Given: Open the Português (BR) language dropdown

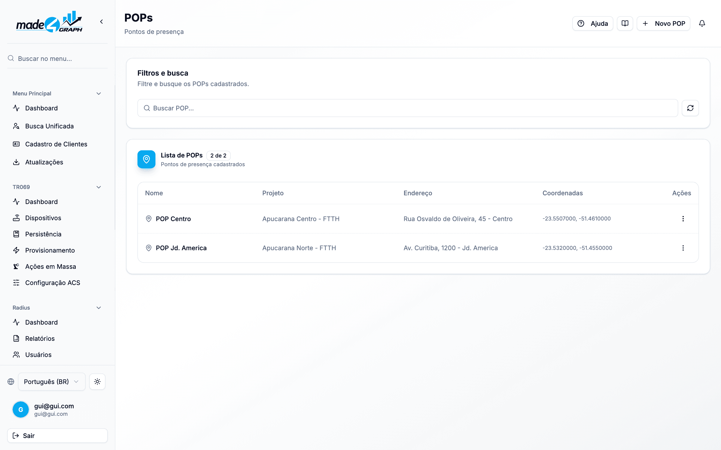Looking at the screenshot, I should (x=52, y=382).
